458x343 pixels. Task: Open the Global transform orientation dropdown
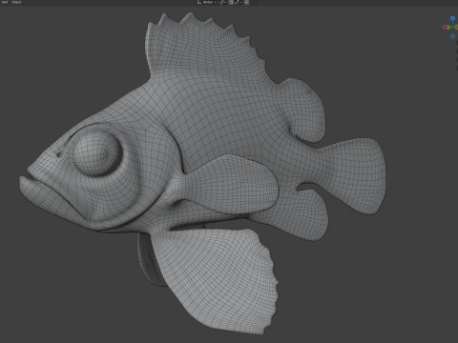pos(207,2)
